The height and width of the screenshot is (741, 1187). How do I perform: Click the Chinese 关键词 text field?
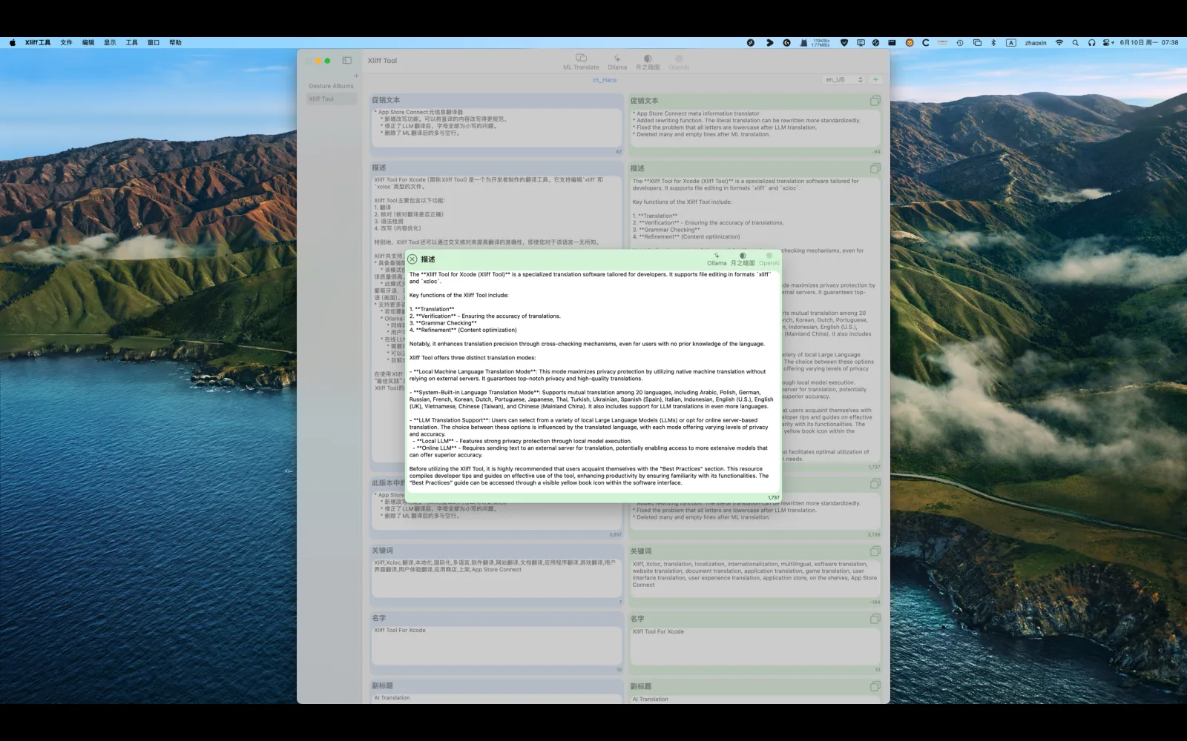pos(496,577)
